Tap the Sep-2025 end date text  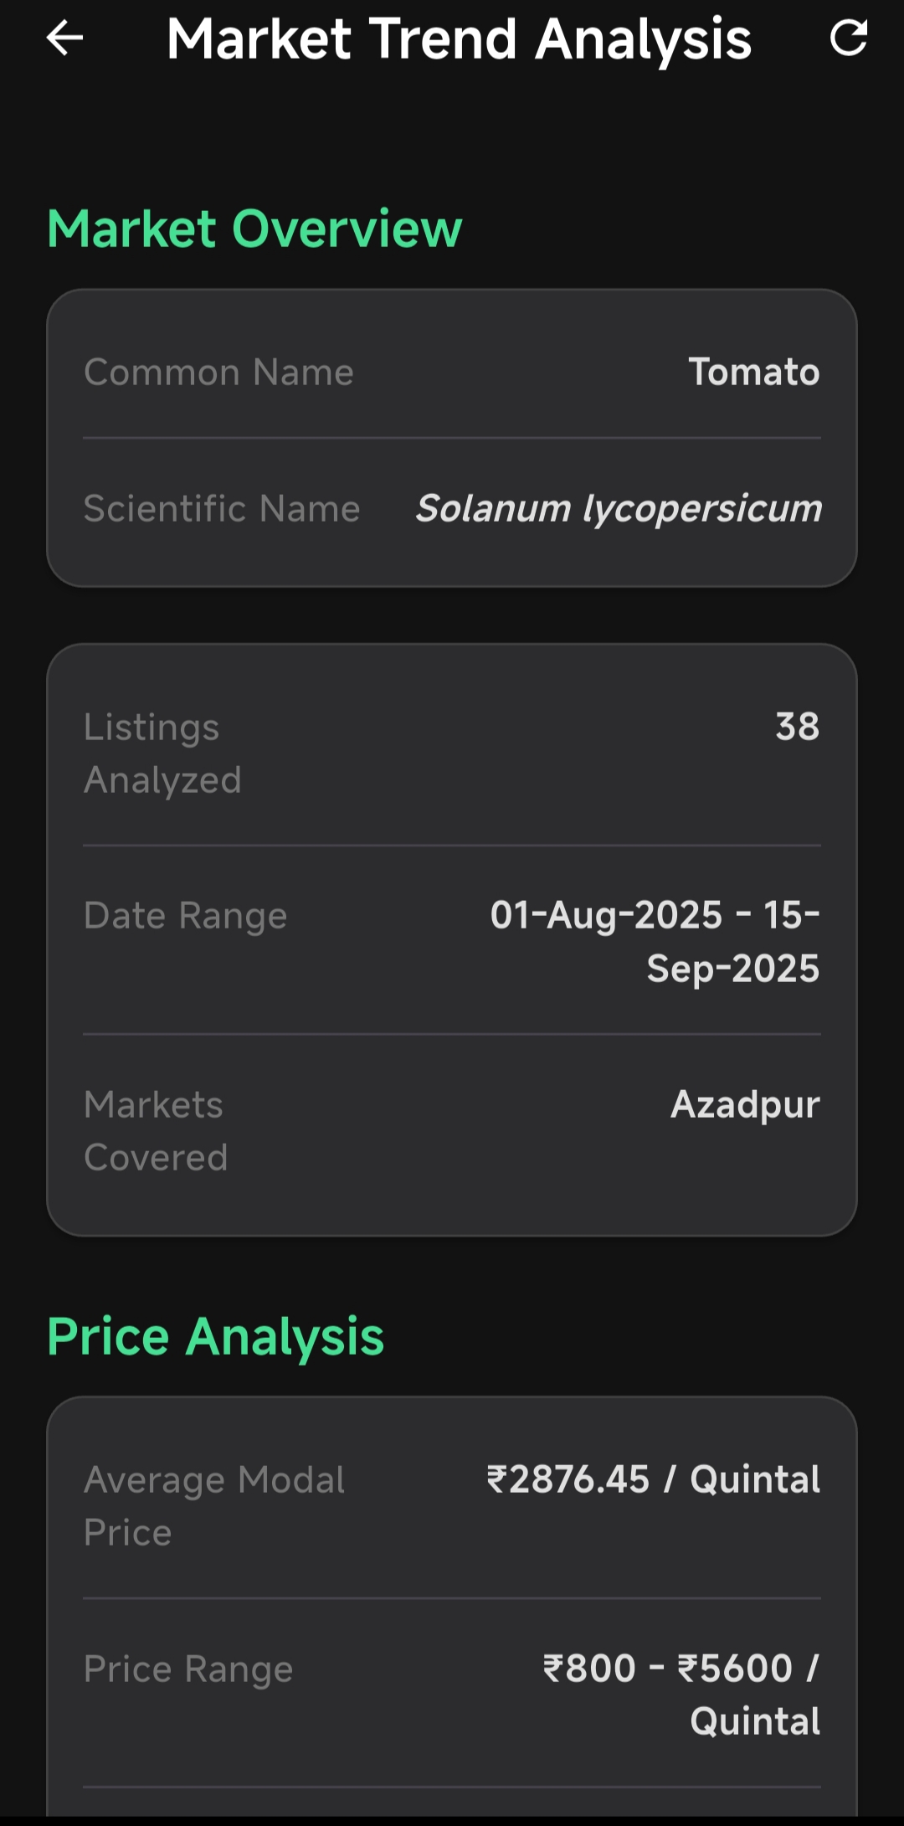(732, 969)
